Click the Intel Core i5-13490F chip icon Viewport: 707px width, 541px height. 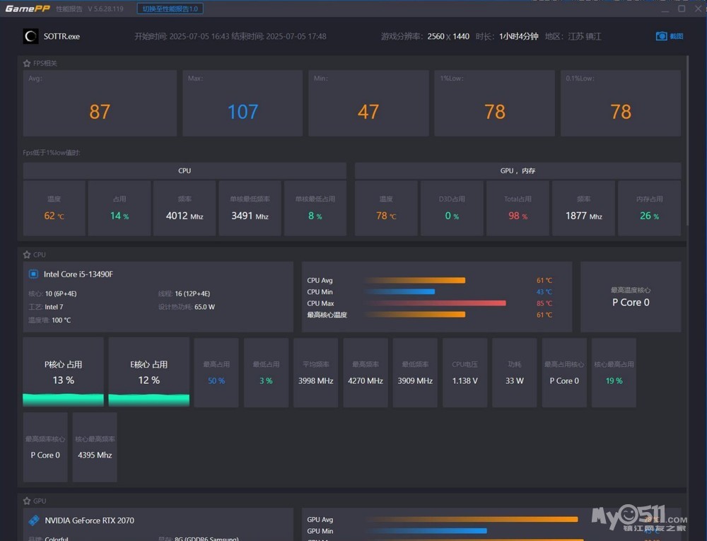click(x=33, y=274)
